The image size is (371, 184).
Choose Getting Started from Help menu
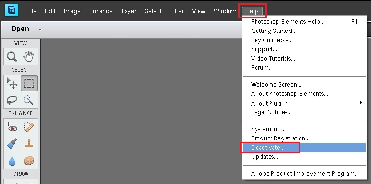click(x=304, y=31)
